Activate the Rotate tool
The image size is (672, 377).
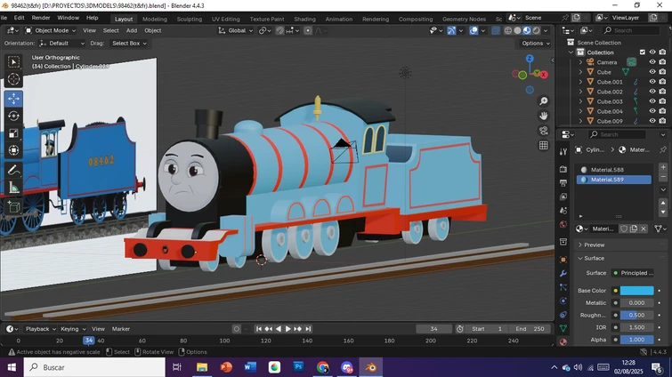[13, 116]
